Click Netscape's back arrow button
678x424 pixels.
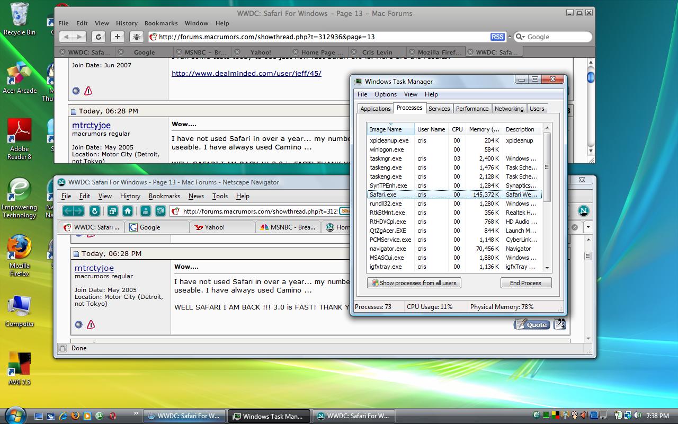coord(68,211)
